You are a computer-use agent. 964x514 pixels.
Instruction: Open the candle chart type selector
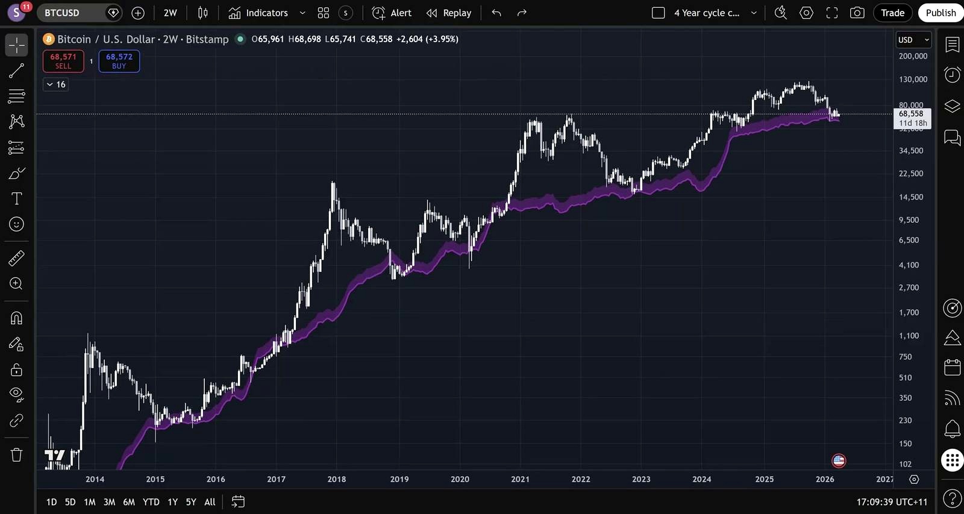[x=203, y=13]
